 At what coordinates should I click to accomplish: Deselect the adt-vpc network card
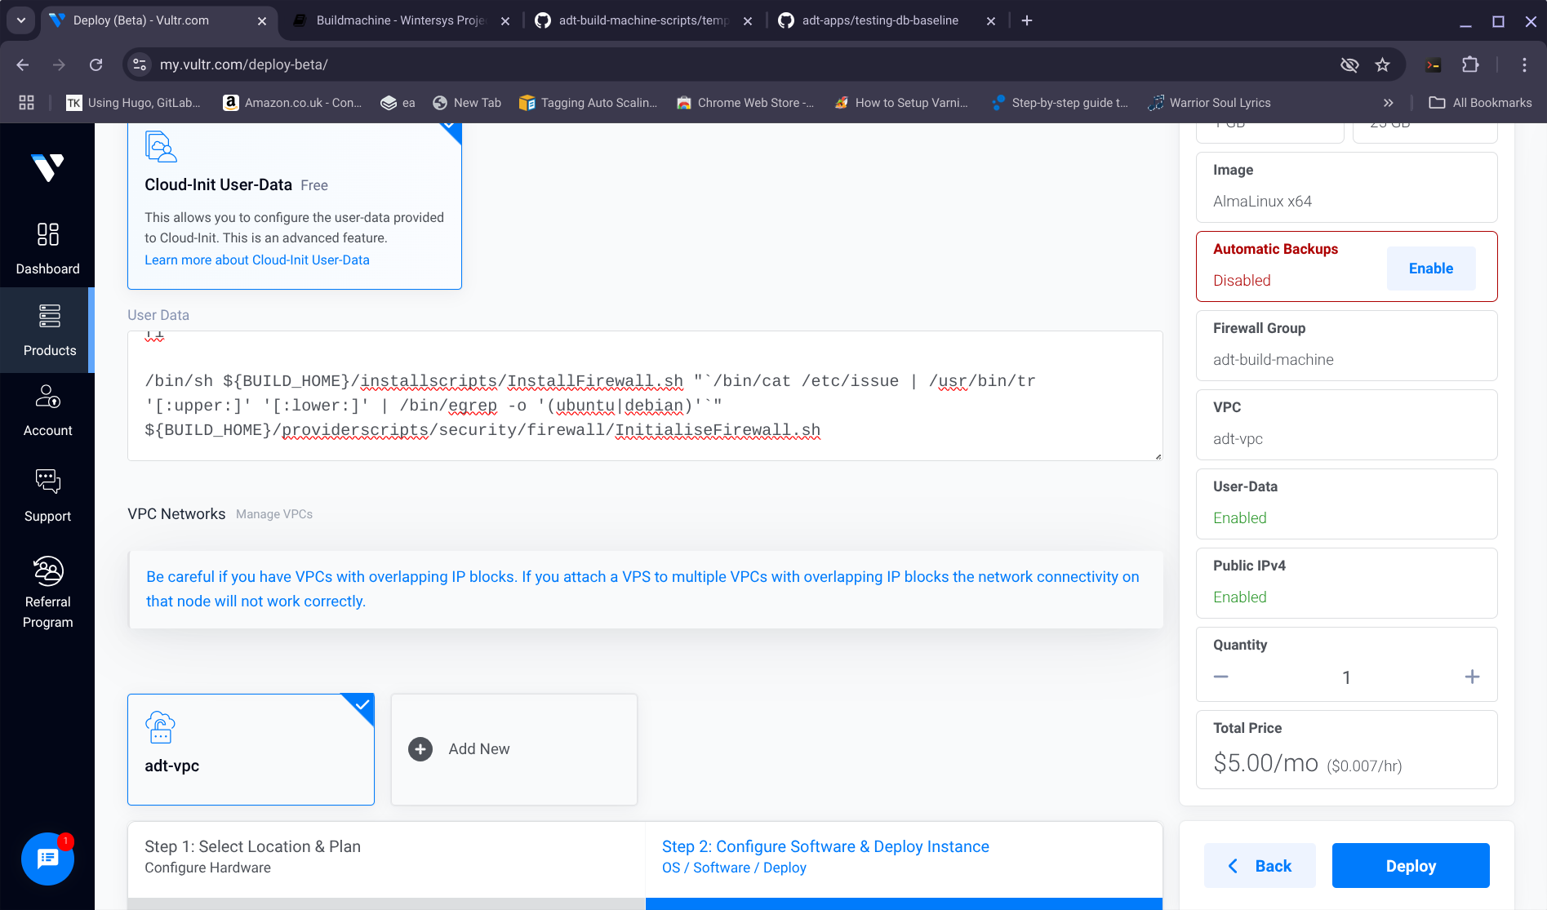point(251,749)
